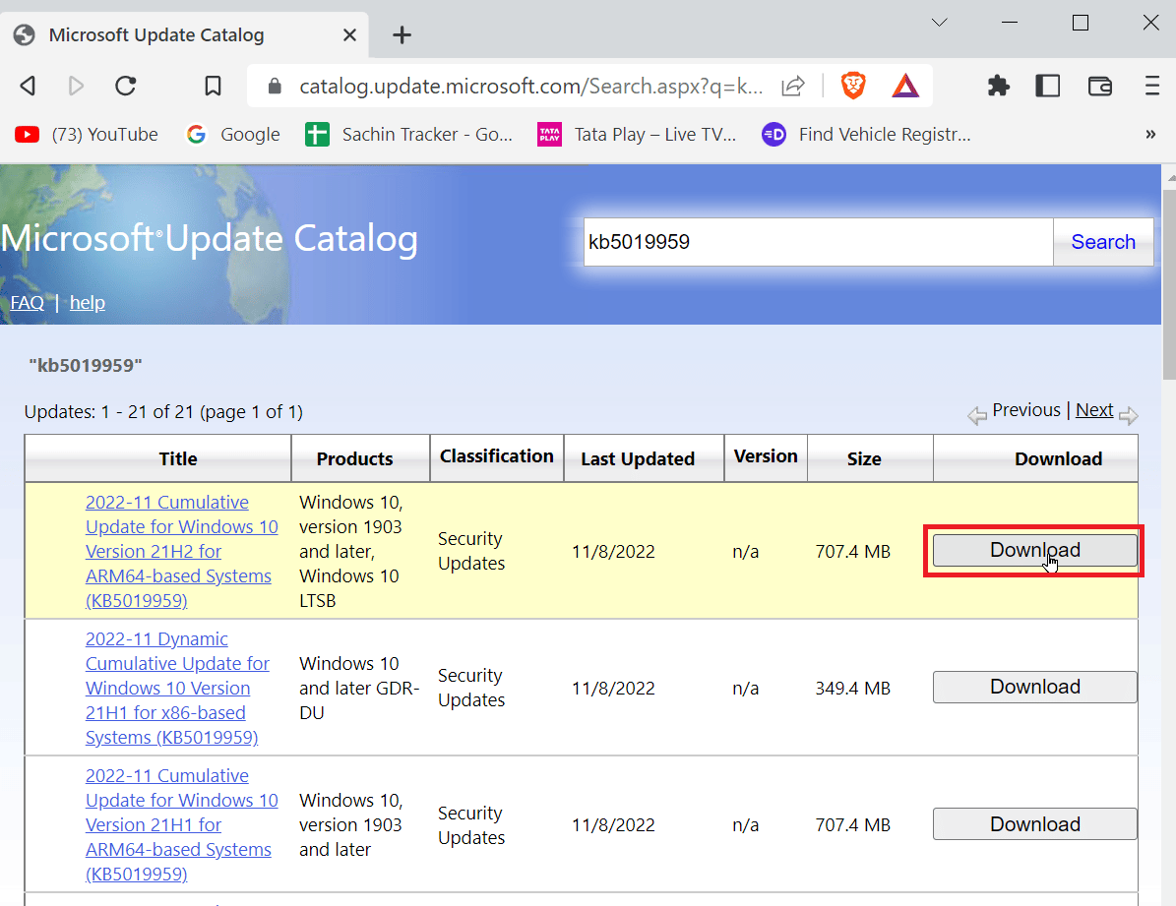The width and height of the screenshot is (1176, 906).
Task: Click the kb5019959 search box
Action: (x=818, y=241)
